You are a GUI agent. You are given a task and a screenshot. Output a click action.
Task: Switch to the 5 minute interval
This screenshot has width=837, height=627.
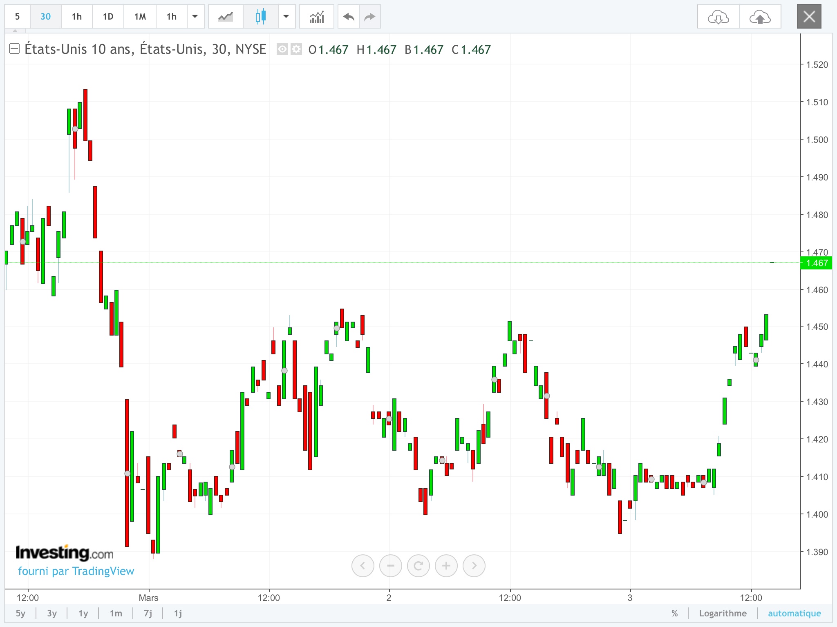17,17
